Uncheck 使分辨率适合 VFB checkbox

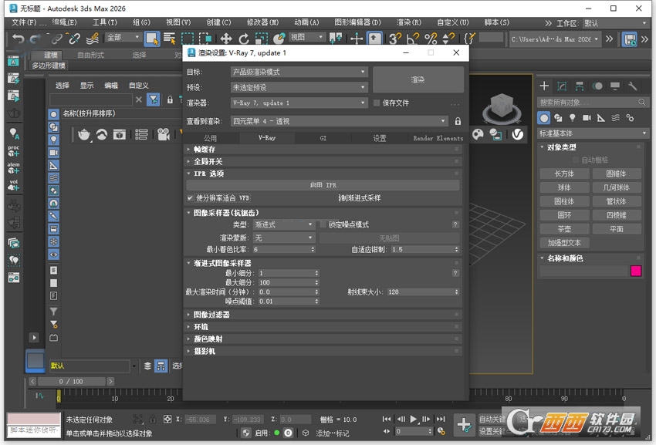(x=191, y=198)
